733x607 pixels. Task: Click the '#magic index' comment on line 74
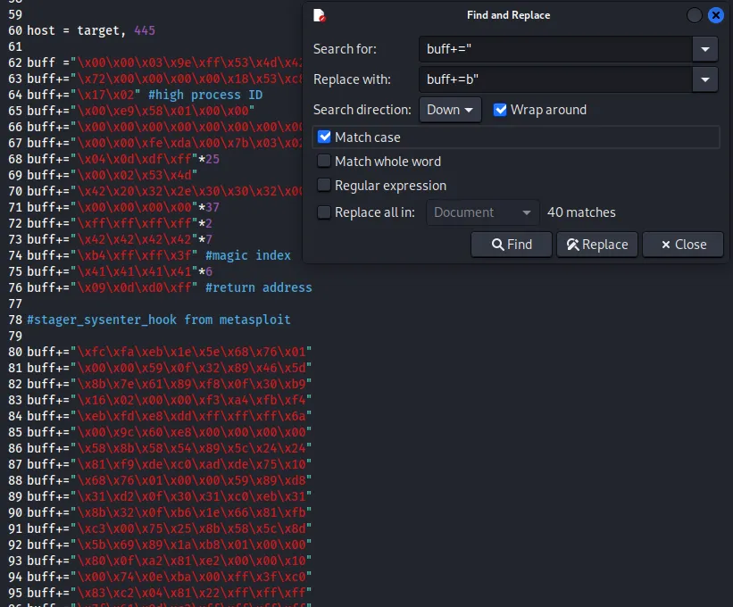(x=248, y=255)
